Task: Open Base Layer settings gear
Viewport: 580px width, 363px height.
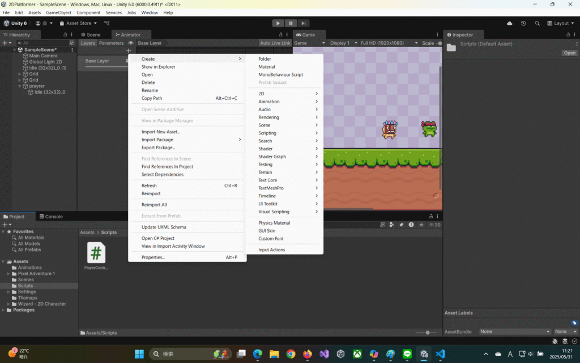Action: coord(127,61)
